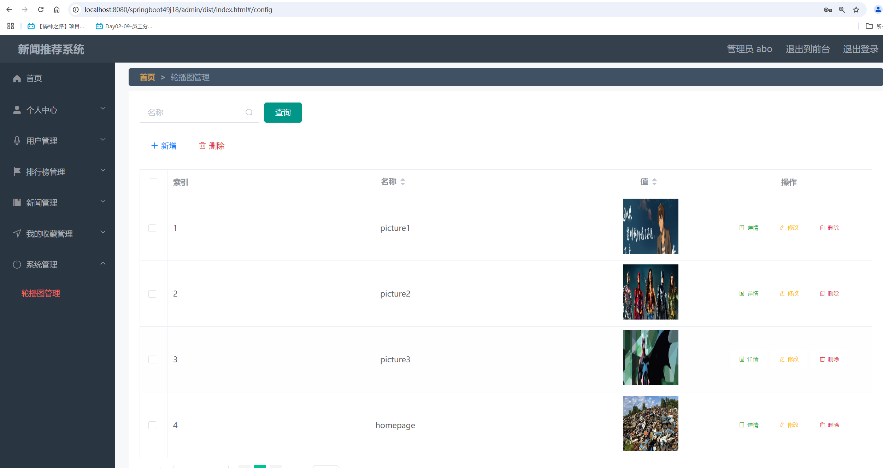Expand 个人中心 using its chevron
Viewport: 883px width, 468px height.
[103, 109]
